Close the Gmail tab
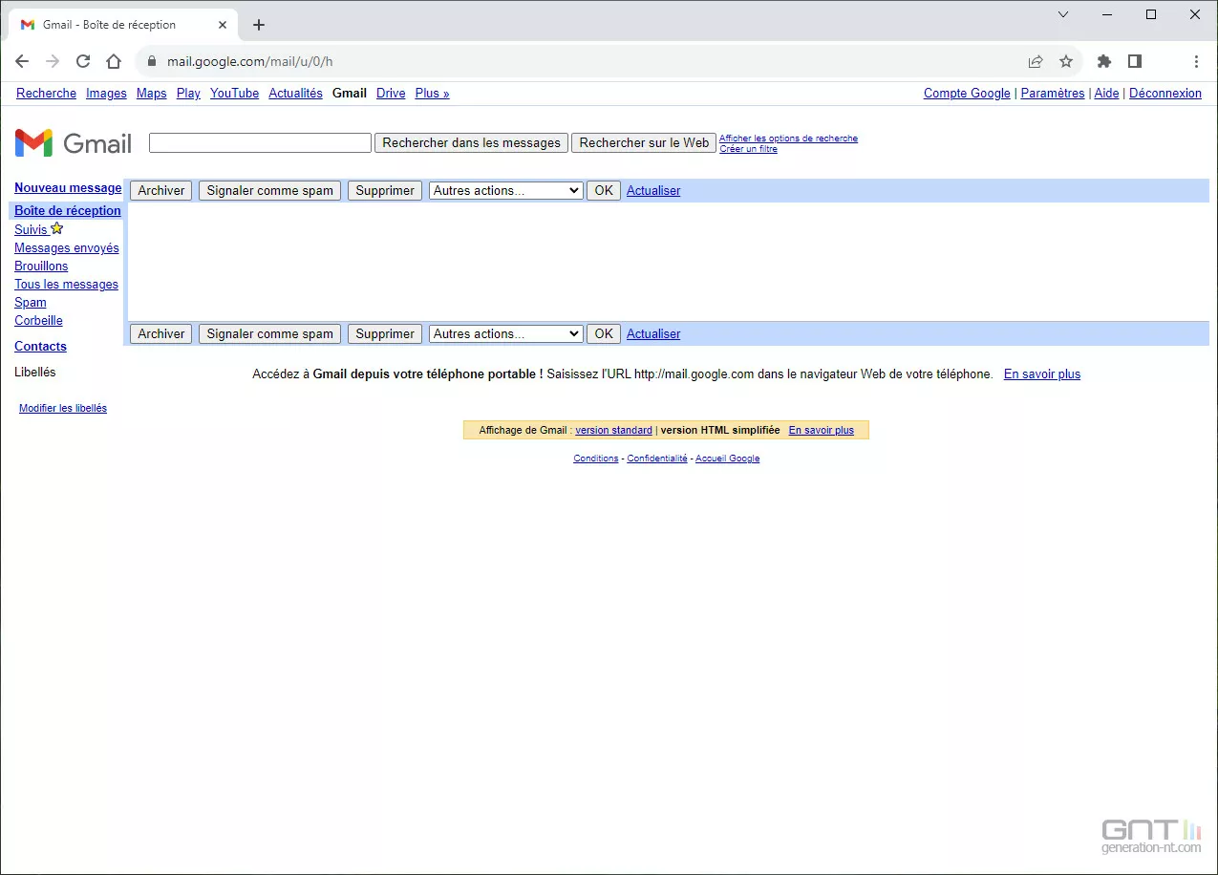 pyautogui.click(x=222, y=25)
